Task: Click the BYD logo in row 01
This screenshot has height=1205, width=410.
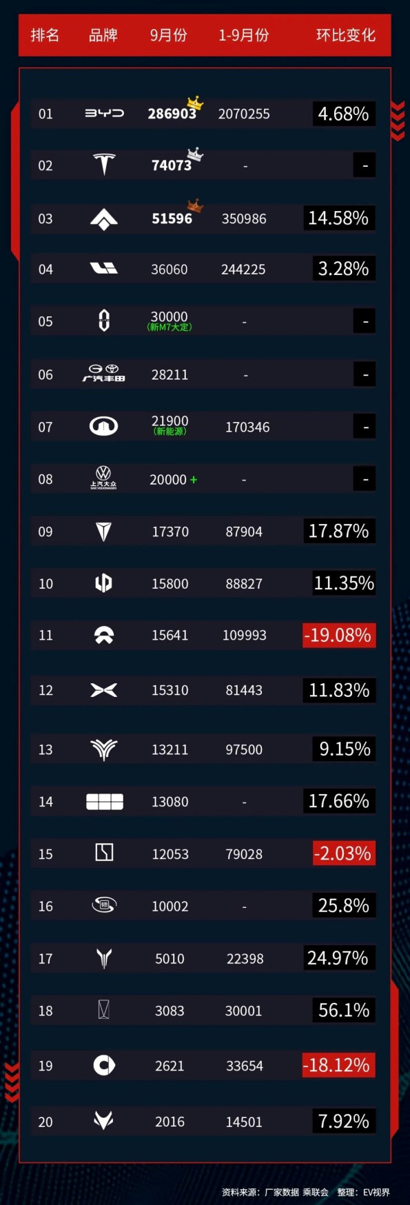Action: [x=104, y=113]
